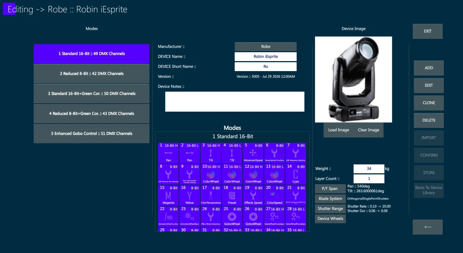Viewport: 463px width, 253px height.
Task: Click the DELETE button
Action: coord(429,121)
